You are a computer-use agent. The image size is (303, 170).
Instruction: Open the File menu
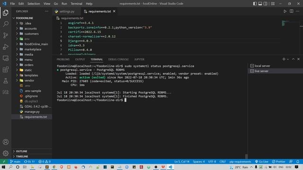[12, 4]
